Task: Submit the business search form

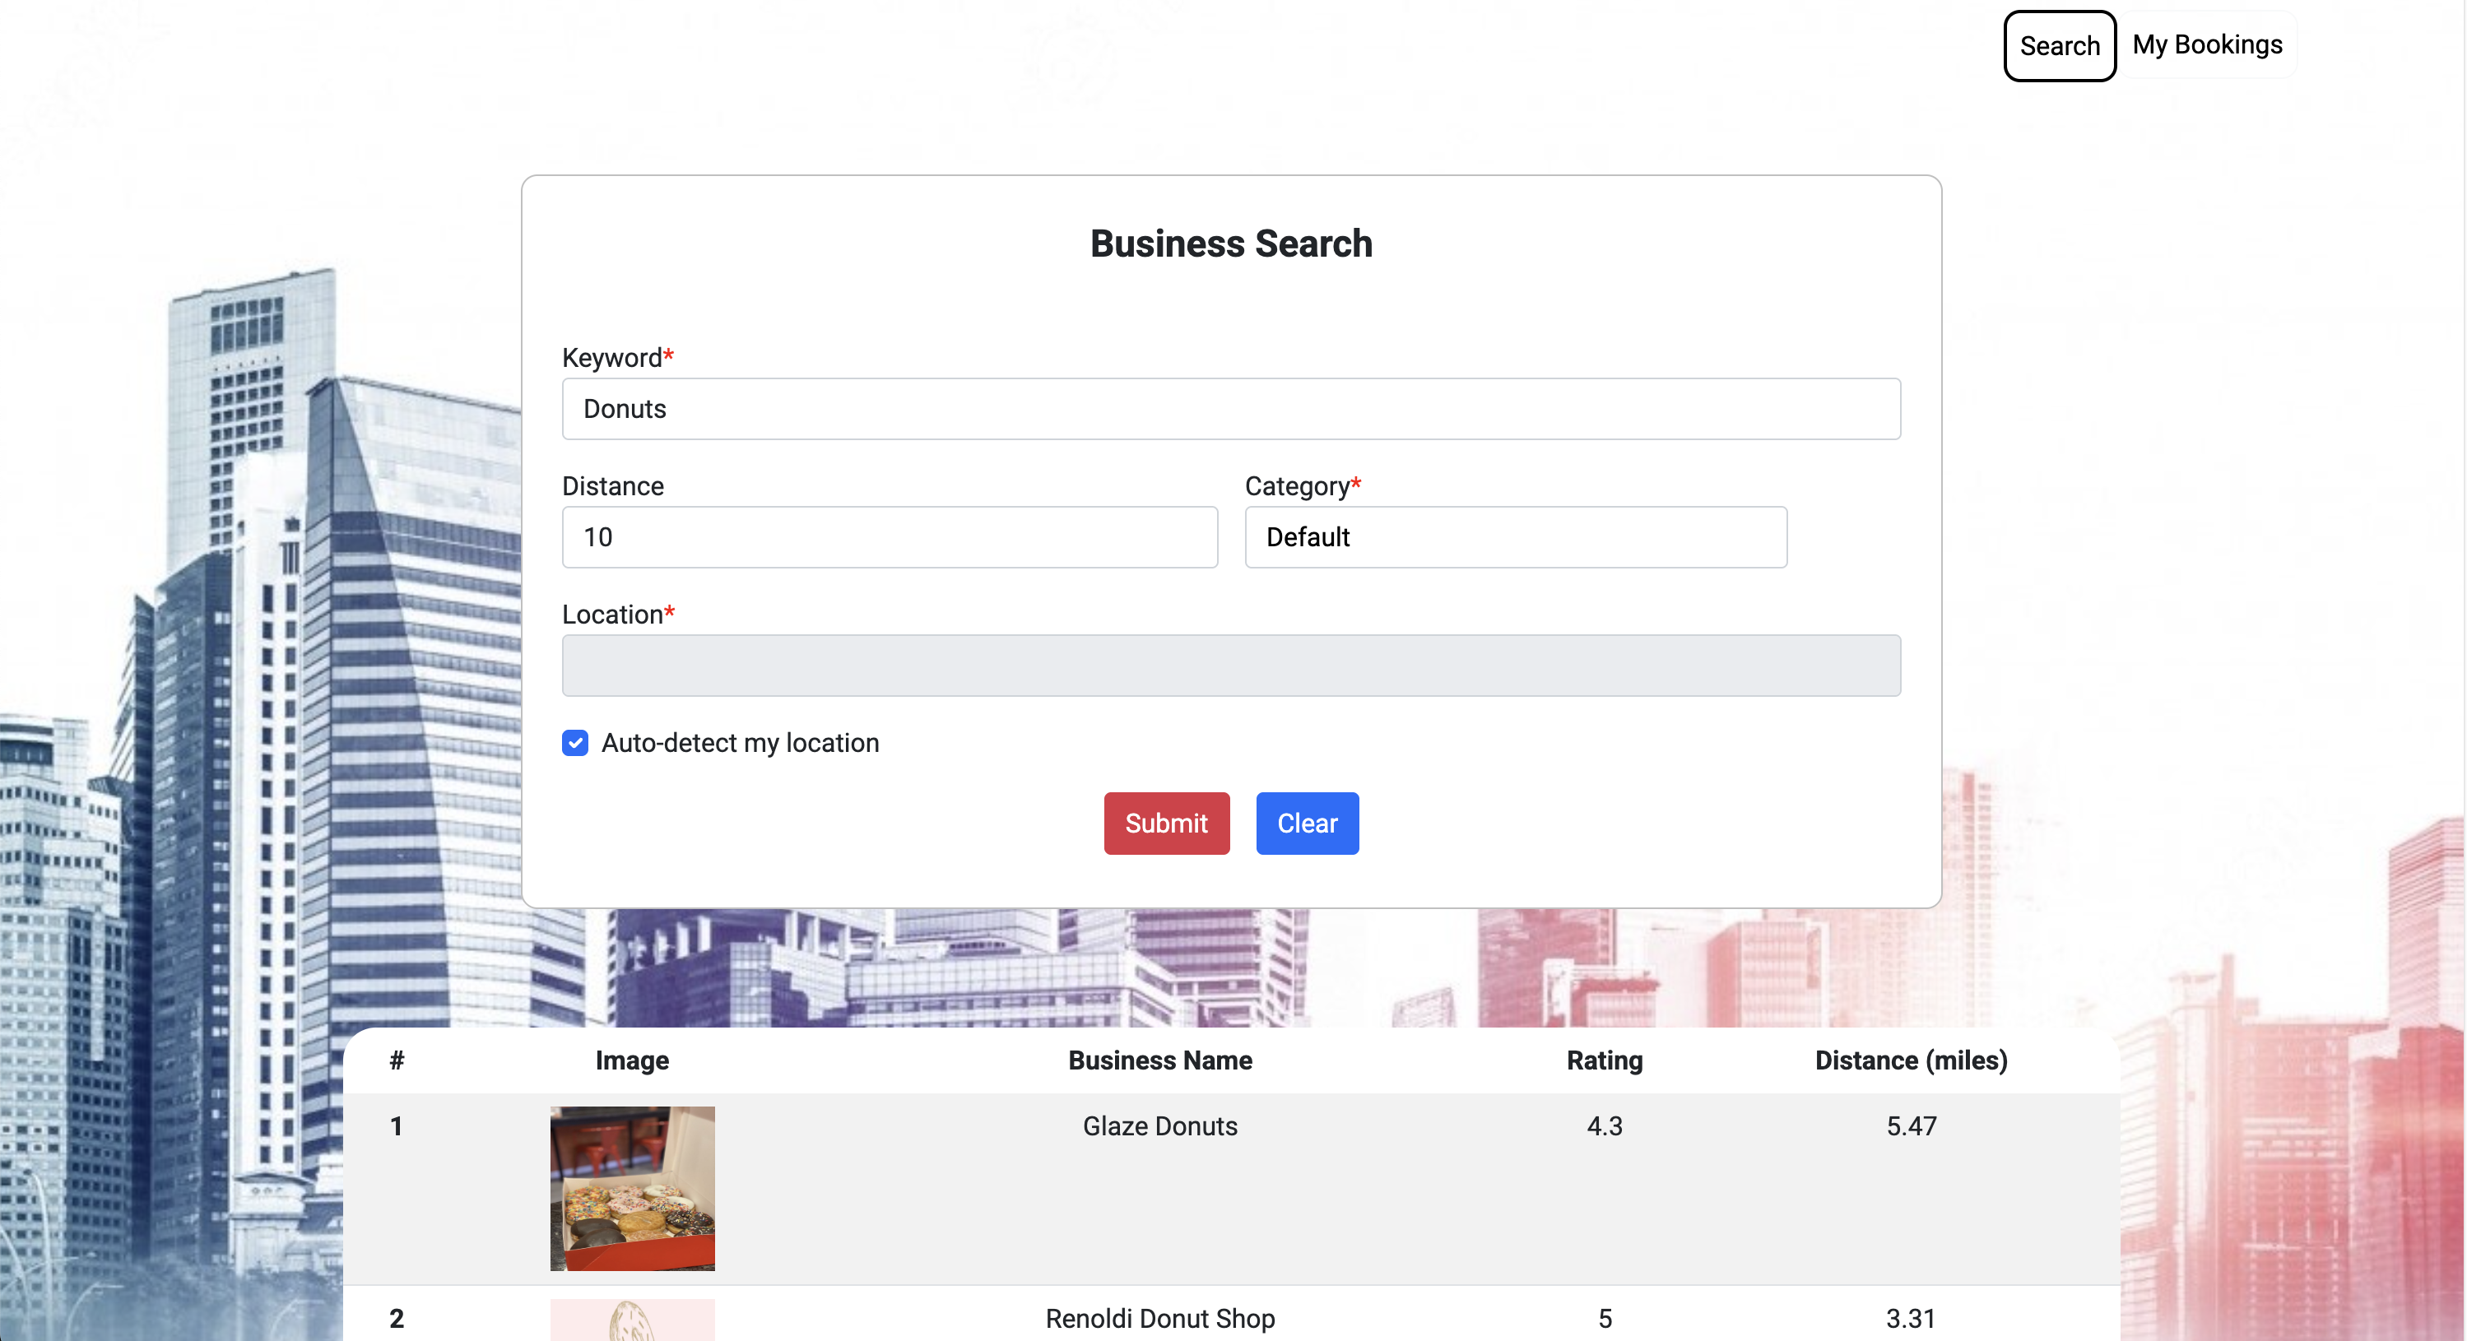Action: (1165, 824)
